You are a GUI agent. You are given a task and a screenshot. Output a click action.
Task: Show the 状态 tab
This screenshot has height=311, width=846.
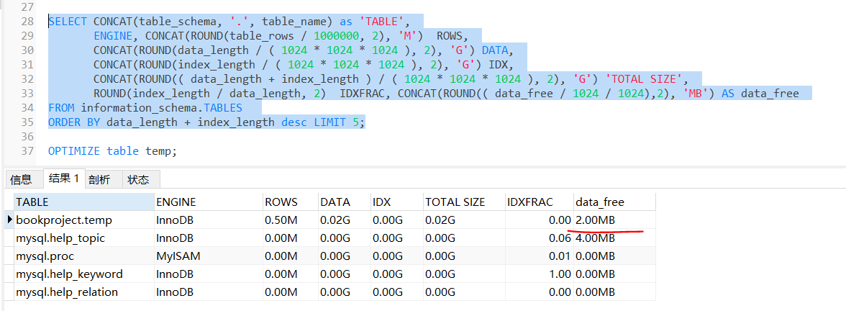[x=139, y=179]
